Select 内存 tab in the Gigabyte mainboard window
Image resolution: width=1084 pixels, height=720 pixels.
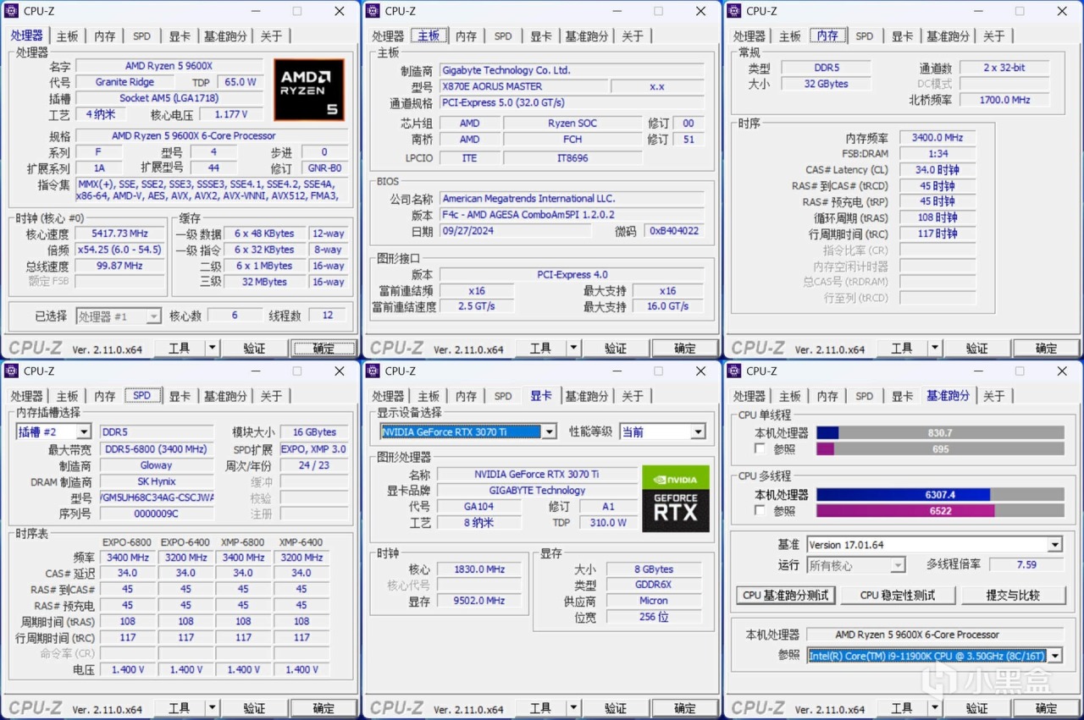point(466,36)
